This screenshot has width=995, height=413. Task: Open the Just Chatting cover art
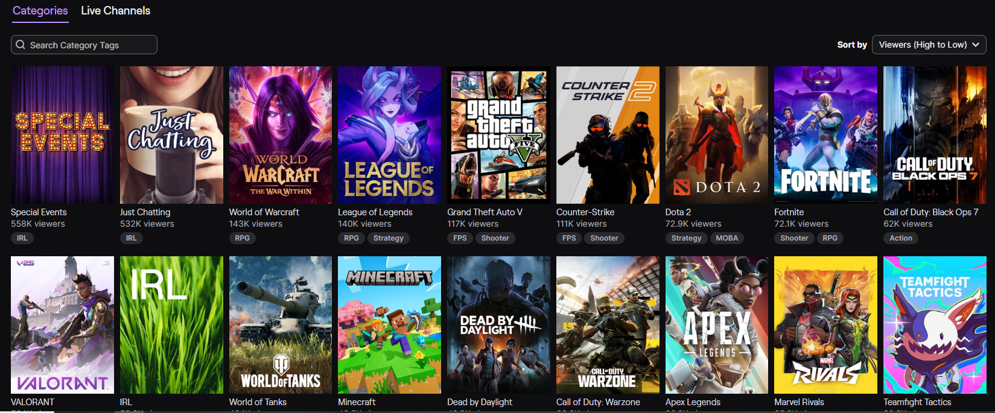click(x=171, y=135)
